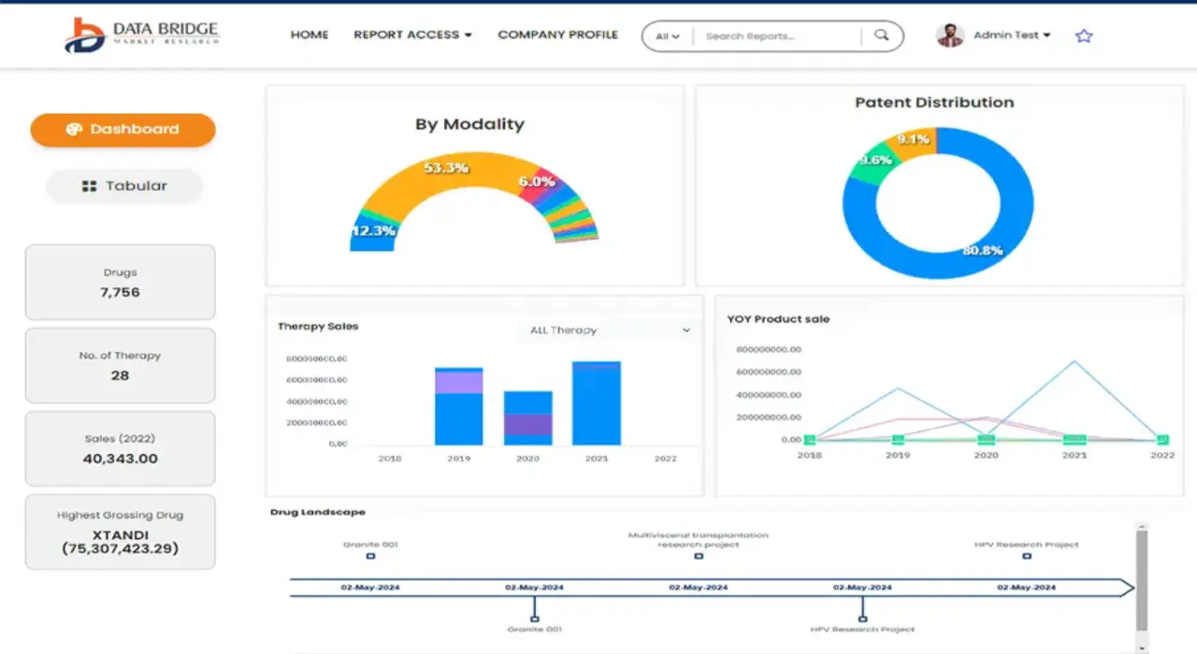Expand the REPORT ACCESS menu

pyautogui.click(x=412, y=35)
